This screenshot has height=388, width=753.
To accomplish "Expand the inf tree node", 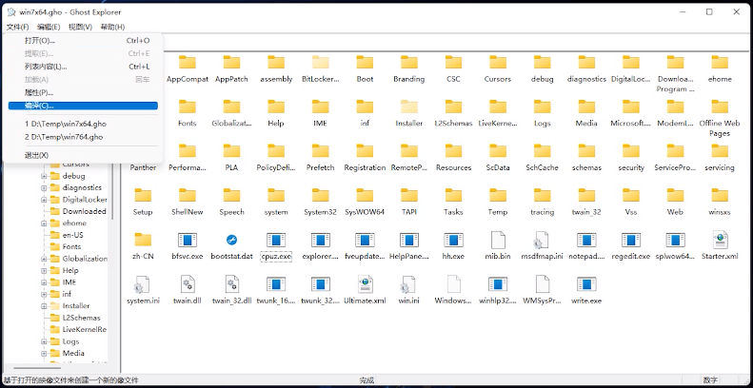I will (44, 295).
